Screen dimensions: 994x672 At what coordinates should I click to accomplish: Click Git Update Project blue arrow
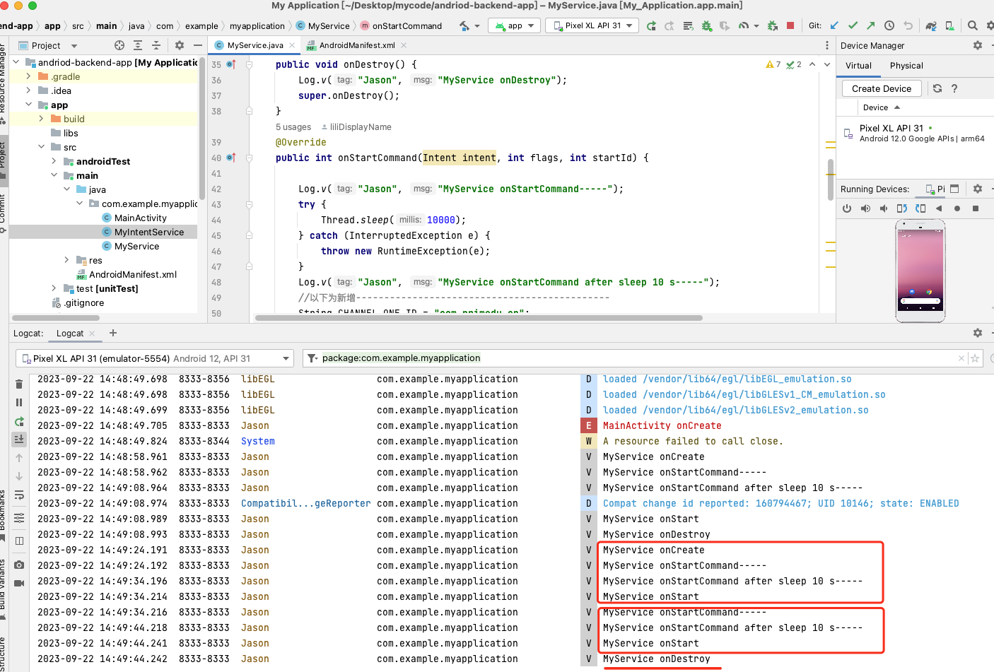(x=834, y=25)
